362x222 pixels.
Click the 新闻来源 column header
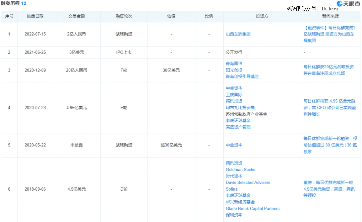click(330, 16)
